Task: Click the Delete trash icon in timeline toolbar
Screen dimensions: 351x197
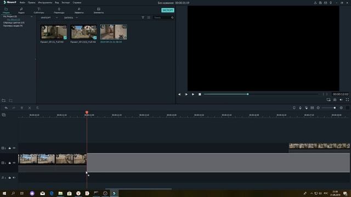Action: coord(22,108)
